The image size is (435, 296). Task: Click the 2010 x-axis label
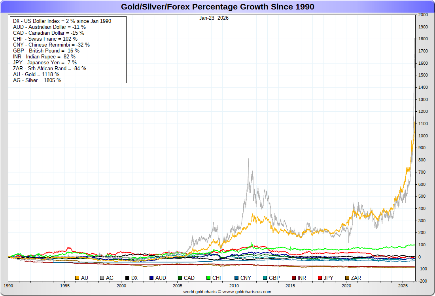[234, 286]
